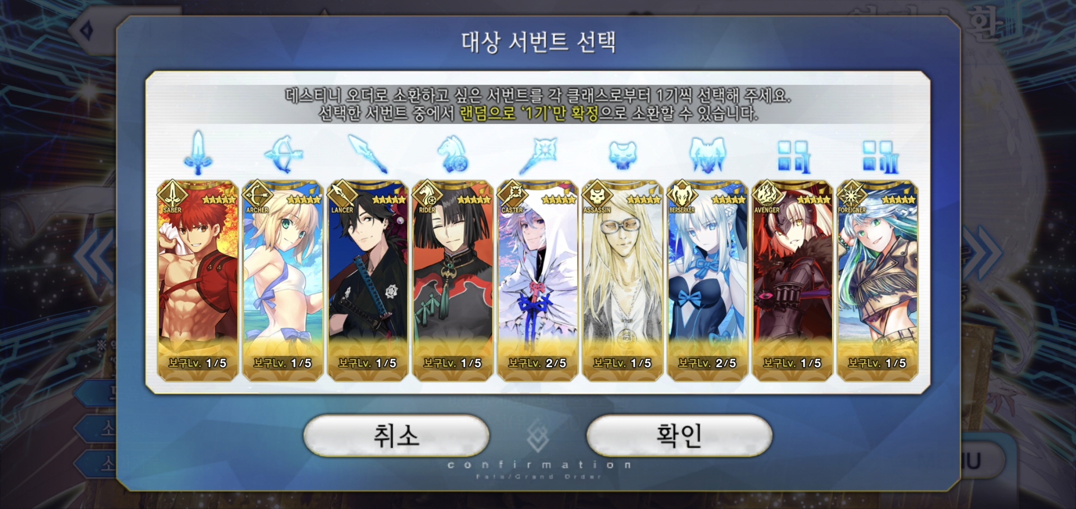Choose the dark-haired Lancer servant card
This screenshot has height=509, width=1076.
[x=368, y=280]
